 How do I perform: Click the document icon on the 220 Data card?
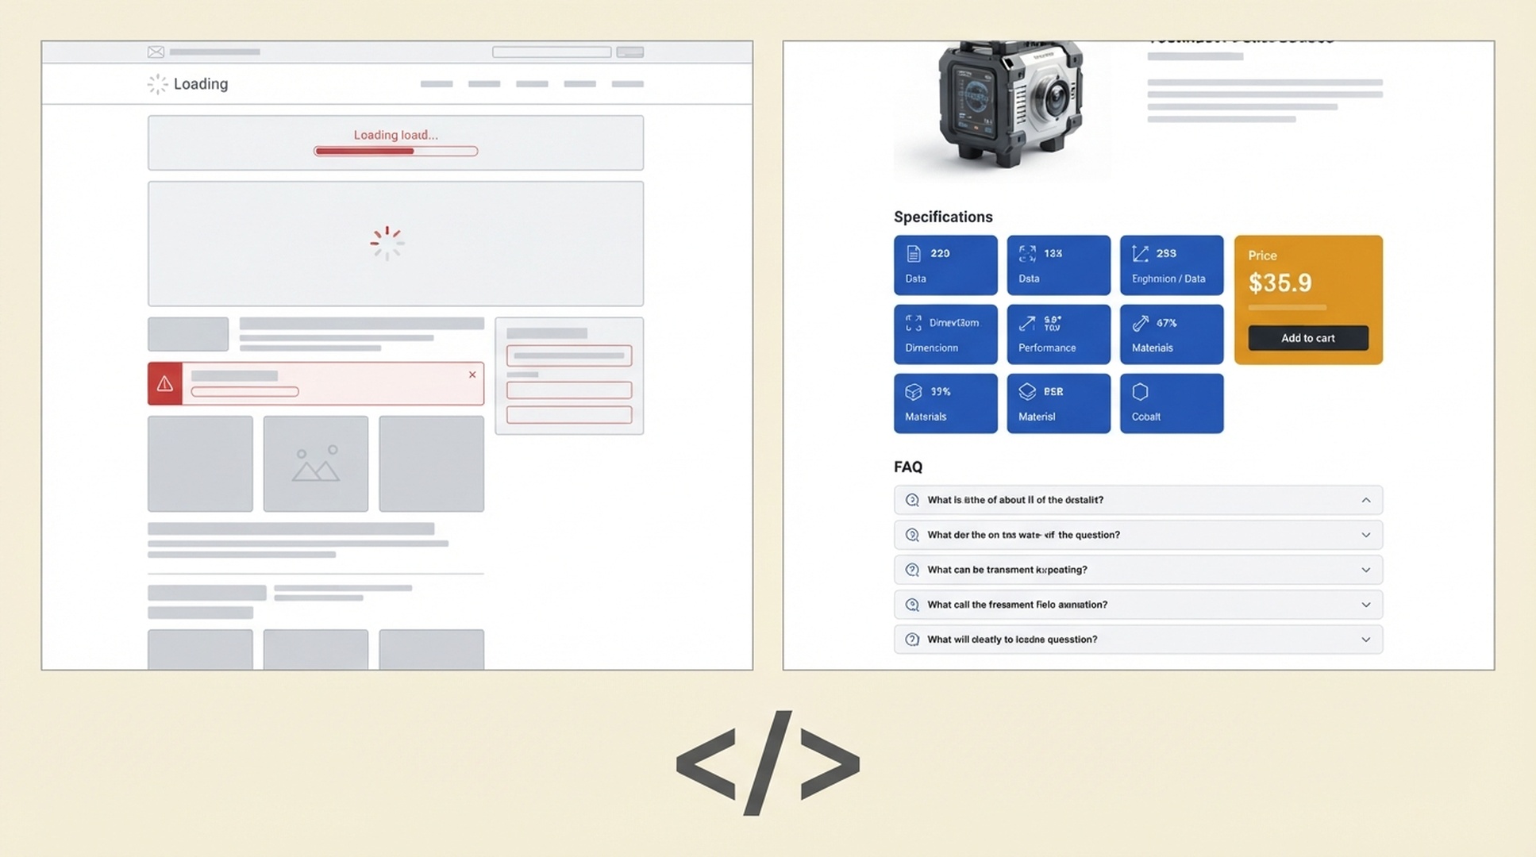coord(914,254)
